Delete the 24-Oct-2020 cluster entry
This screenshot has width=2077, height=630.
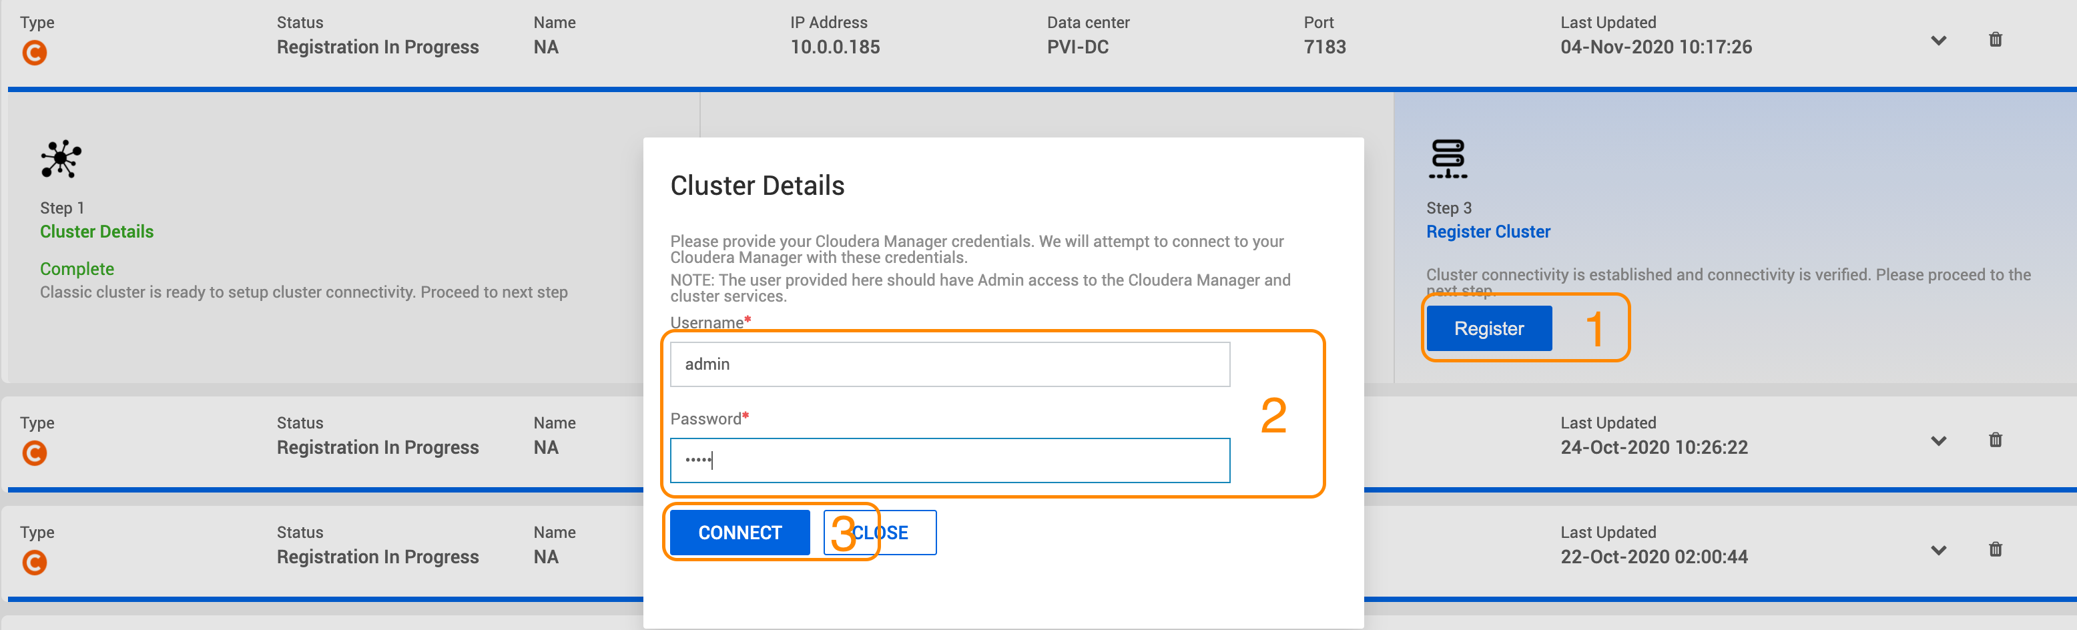1996,439
